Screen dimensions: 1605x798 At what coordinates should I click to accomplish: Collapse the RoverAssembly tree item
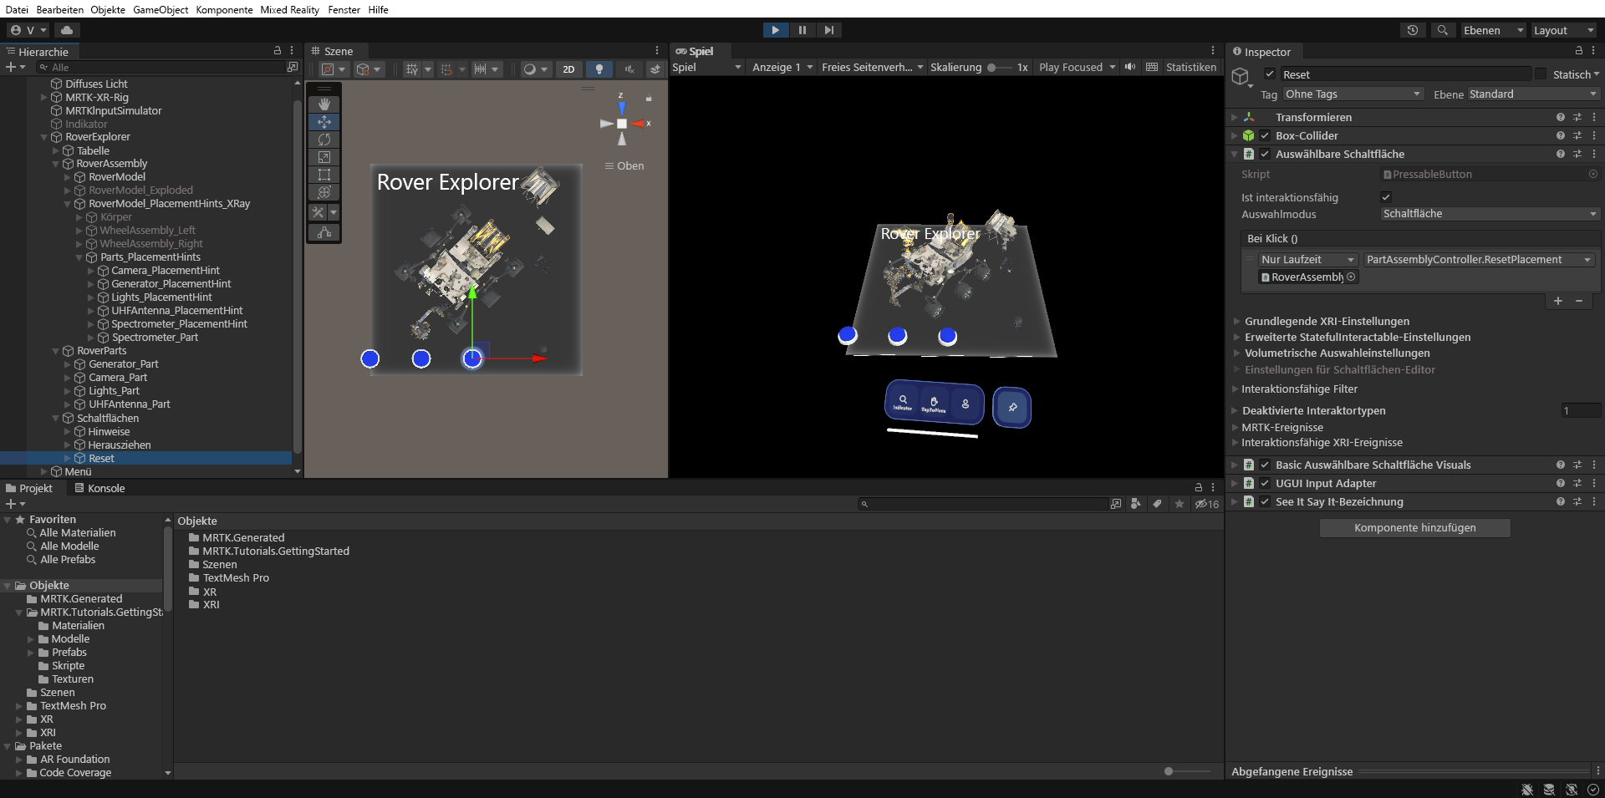click(x=57, y=164)
